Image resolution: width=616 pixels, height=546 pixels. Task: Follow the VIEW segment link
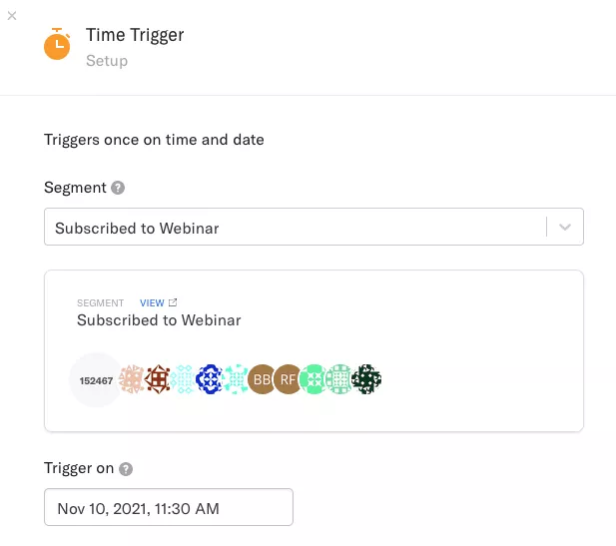click(x=152, y=302)
